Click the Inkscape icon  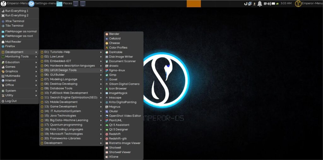pos(107,98)
